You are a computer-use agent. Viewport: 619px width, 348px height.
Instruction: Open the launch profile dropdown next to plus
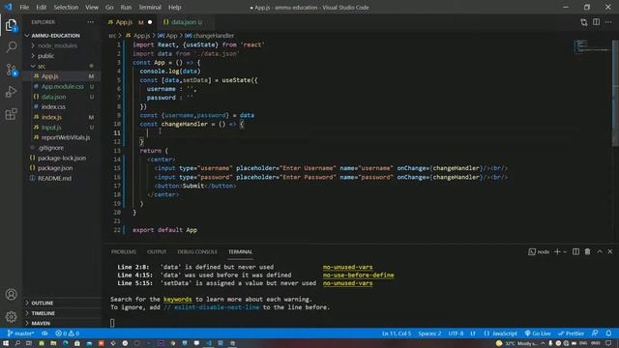click(x=565, y=251)
